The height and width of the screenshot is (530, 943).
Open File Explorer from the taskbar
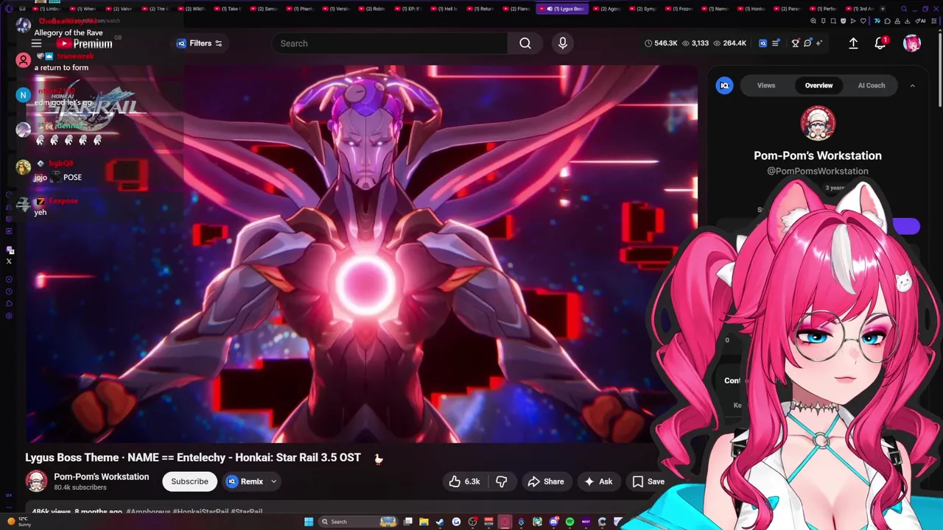click(x=424, y=522)
